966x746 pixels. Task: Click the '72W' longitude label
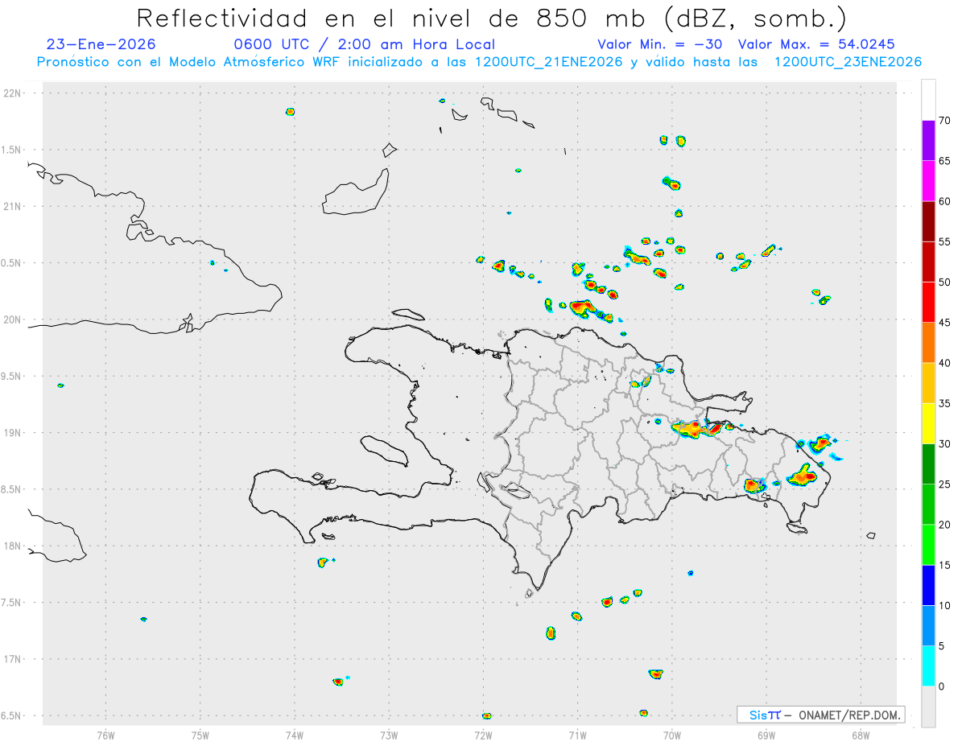(483, 735)
